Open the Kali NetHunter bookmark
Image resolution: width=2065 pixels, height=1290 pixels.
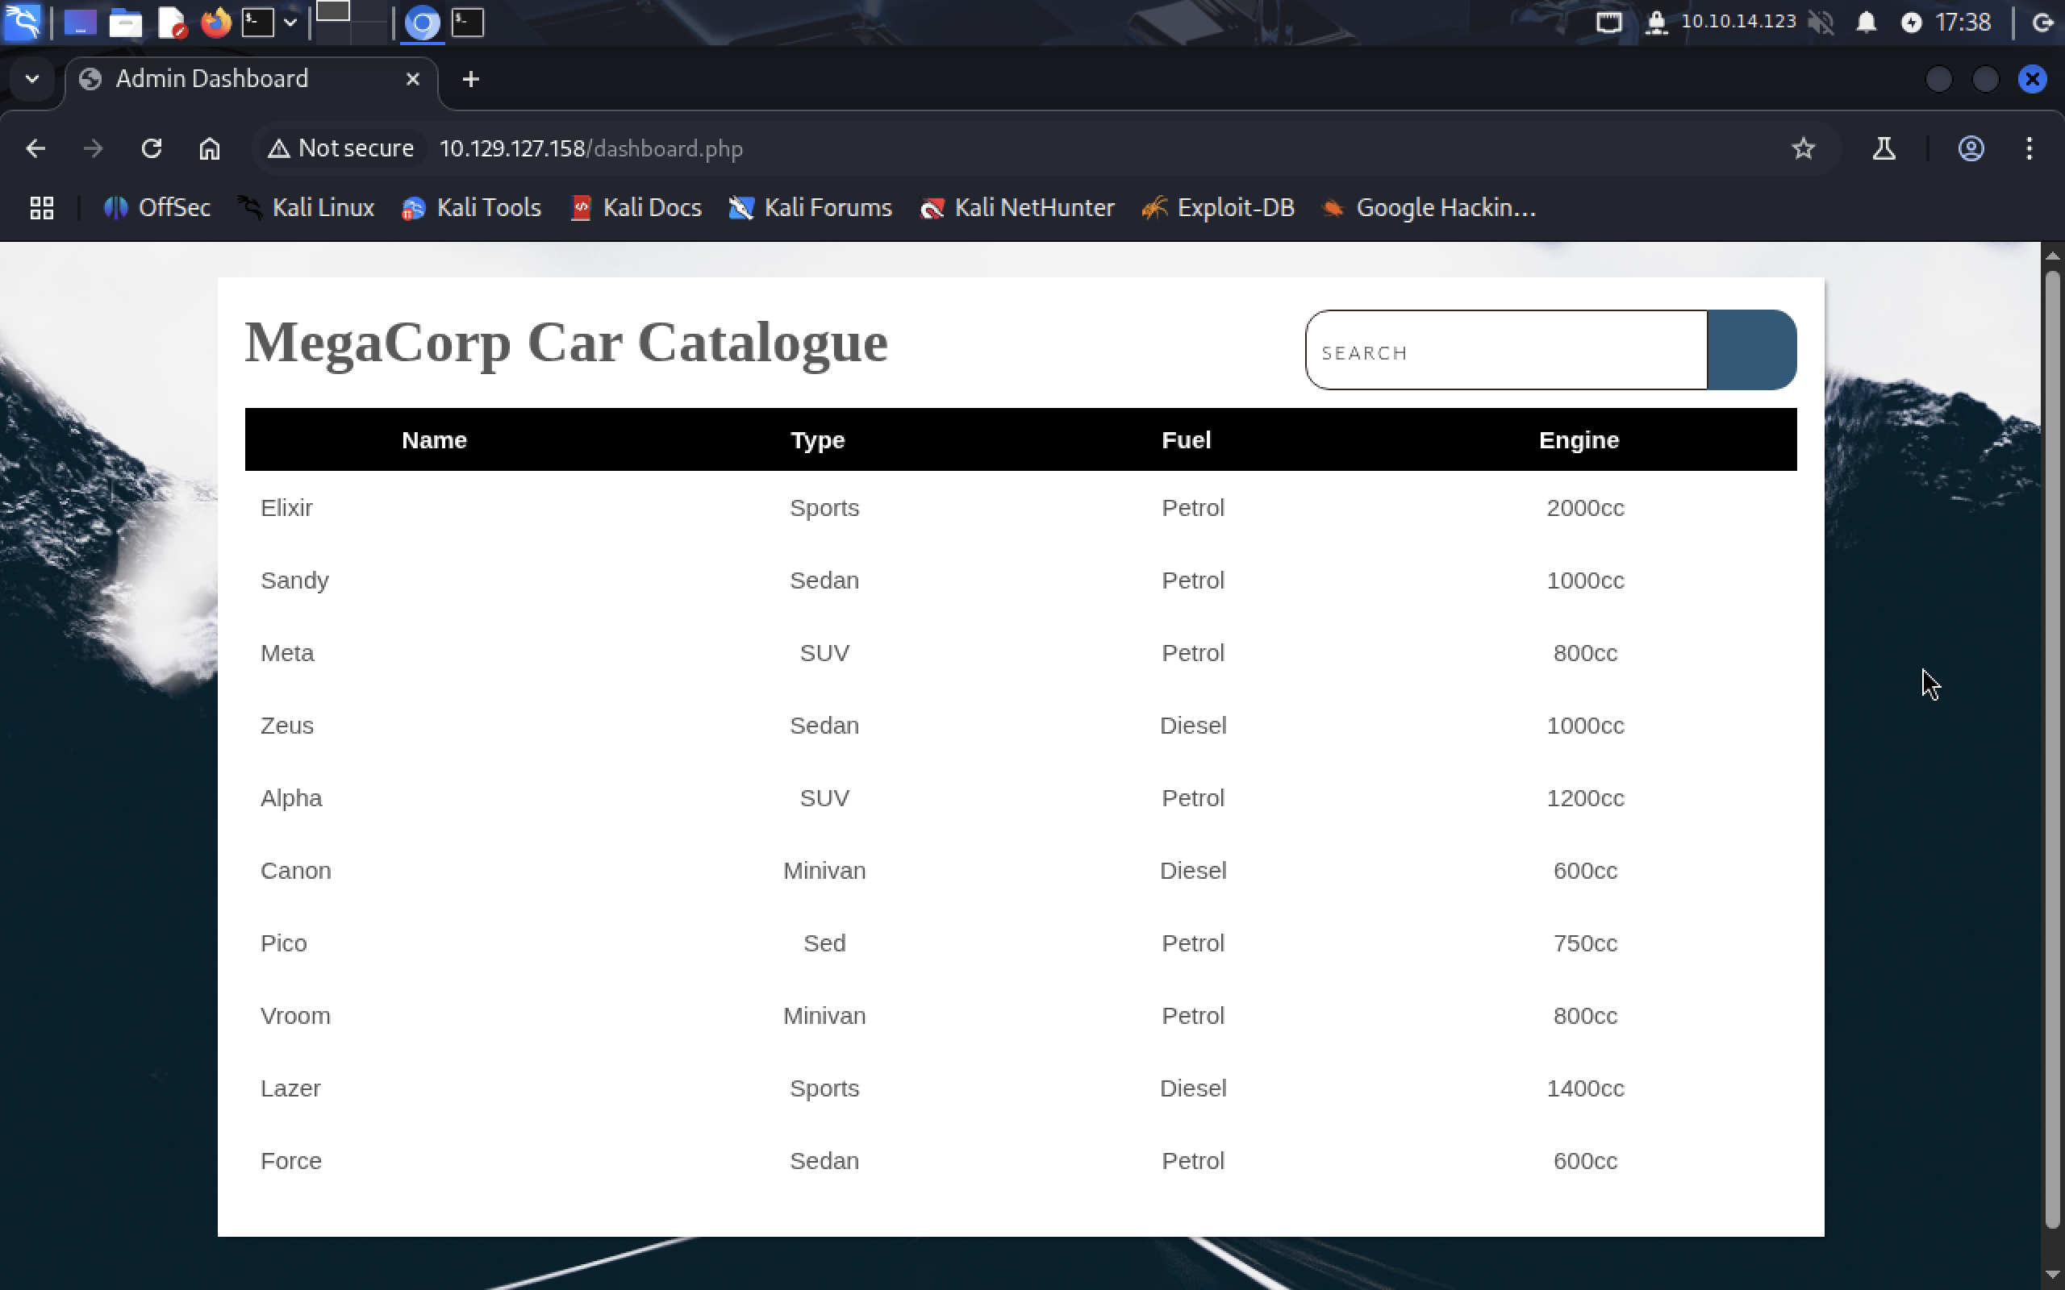point(1017,207)
